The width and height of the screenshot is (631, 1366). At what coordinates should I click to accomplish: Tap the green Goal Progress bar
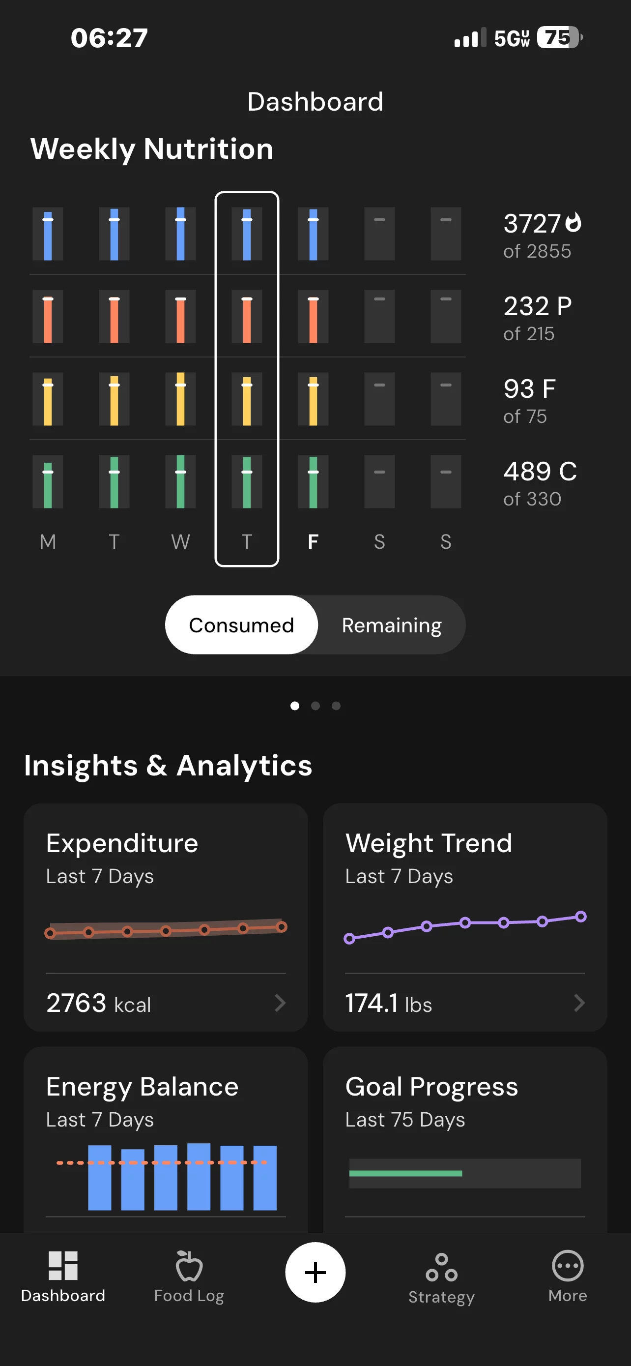[406, 1174]
